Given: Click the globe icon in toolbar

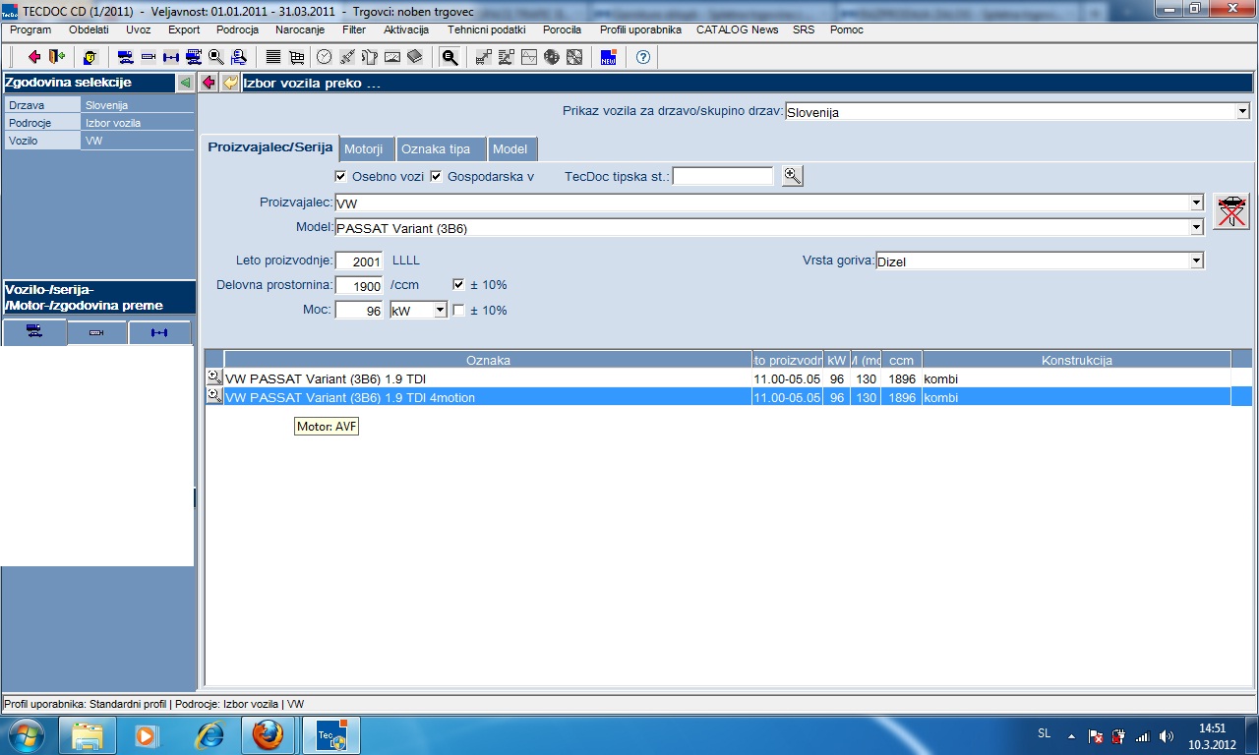Looking at the screenshot, I should (551, 57).
